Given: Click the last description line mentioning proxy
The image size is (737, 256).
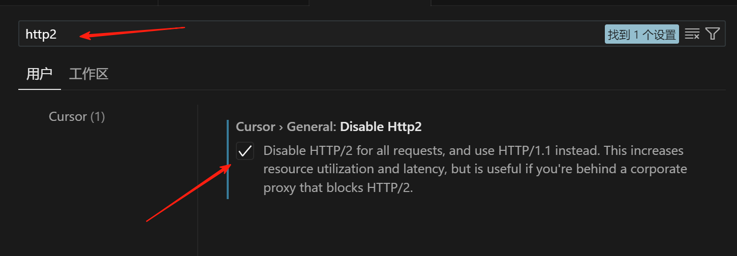Looking at the screenshot, I should coord(338,188).
